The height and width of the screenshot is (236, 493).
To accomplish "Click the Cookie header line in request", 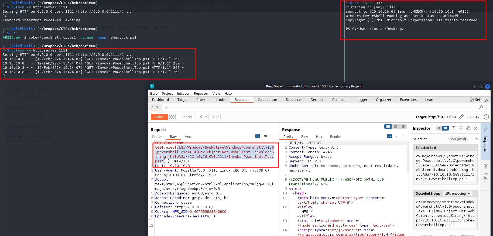I will click(x=191, y=211).
